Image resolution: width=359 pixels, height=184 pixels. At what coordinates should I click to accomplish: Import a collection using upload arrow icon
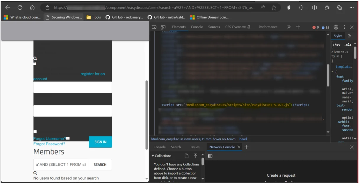coord(195,156)
